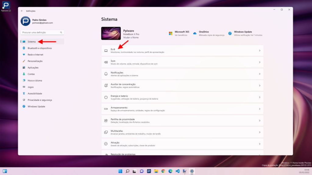Image resolution: width=312 pixels, height=175 pixels.
Task: Open Bluetooth e dispositivos settings icon
Action: [x=25, y=48]
